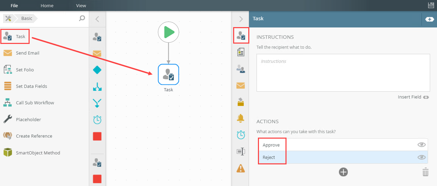This screenshot has width=437, height=186.
Task: Collapse the toolbox with left chevron
Action: (97, 19)
